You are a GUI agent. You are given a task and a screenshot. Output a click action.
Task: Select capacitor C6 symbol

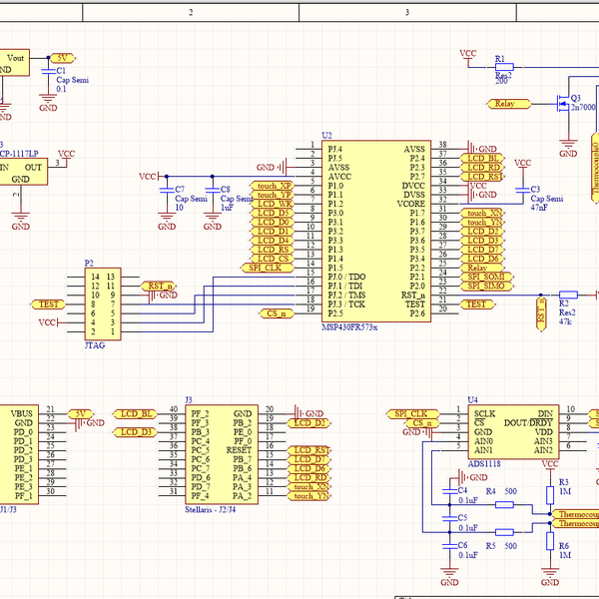click(449, 545)
